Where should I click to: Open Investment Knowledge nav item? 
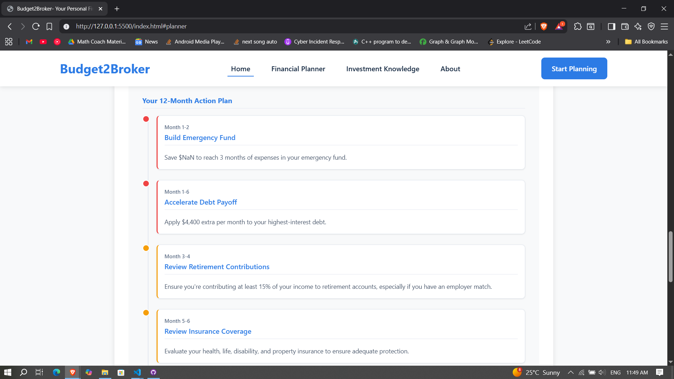point(383,69)
